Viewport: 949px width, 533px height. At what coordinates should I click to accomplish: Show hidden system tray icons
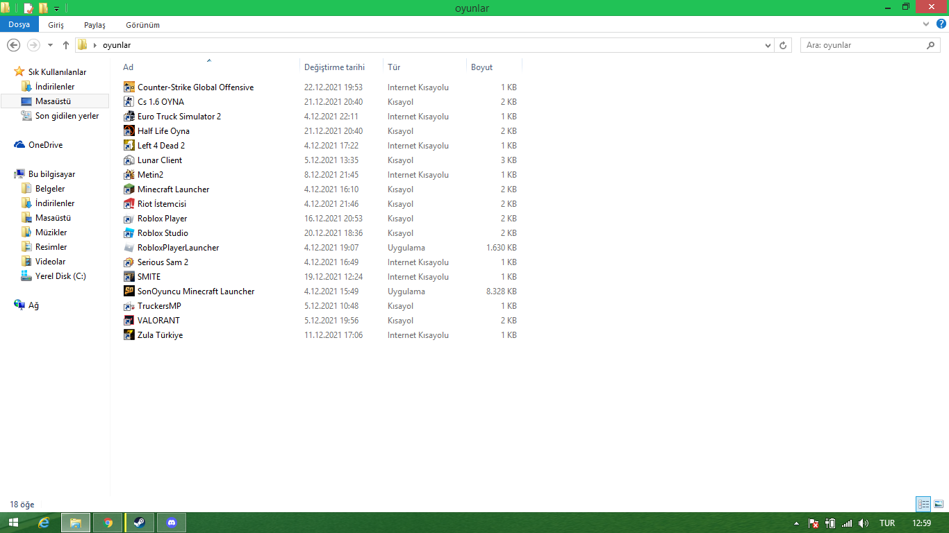(796, 523)
